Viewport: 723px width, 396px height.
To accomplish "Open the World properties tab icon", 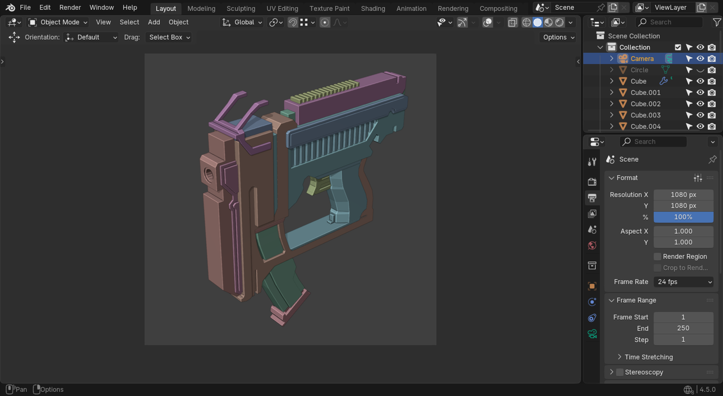I will (x=592, y=246).
